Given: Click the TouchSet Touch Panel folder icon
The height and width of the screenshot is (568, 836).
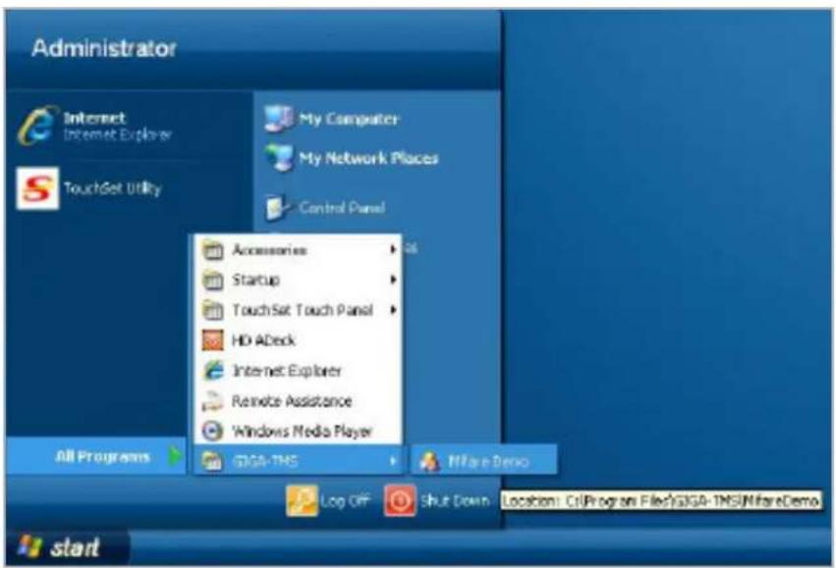Looking at the screenshot, I should click(x=213, y=310).
